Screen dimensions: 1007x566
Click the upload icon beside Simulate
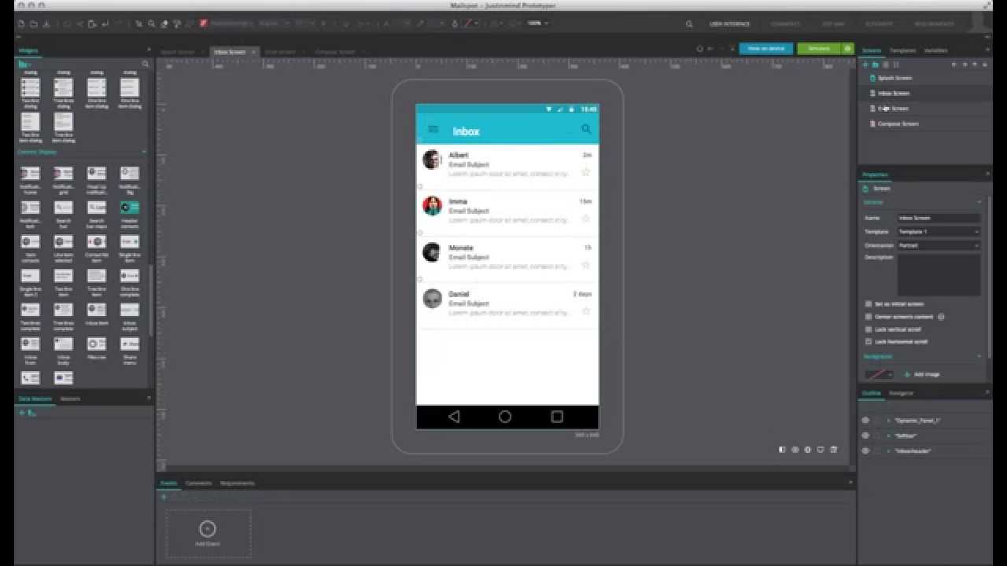848,49
